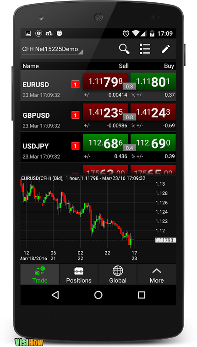This screenshot has height=347, width=197.
Task: Tap the GBPUSD percent change -0.69
Action: click(x=169, y=126)
